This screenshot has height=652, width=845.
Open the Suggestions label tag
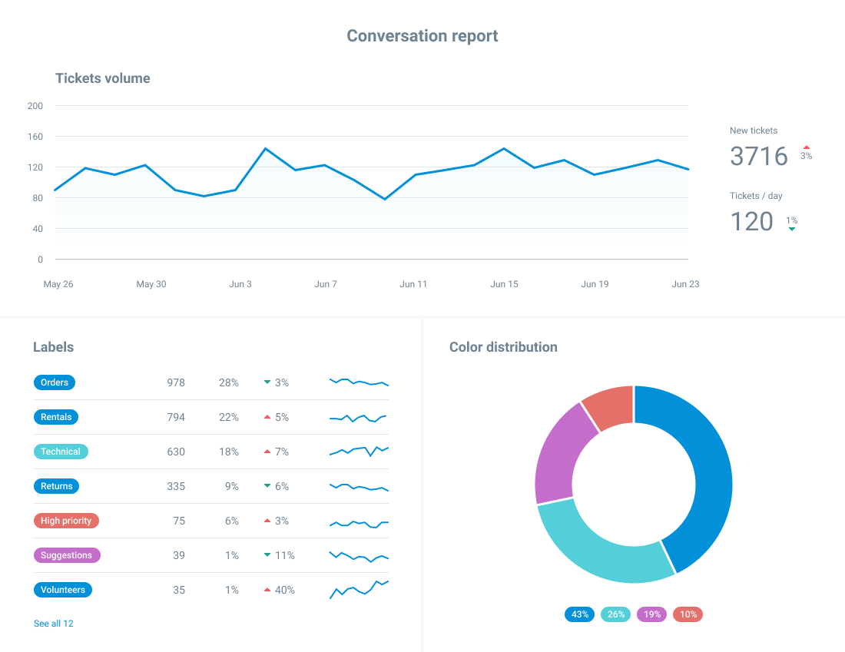coord(67,555)
